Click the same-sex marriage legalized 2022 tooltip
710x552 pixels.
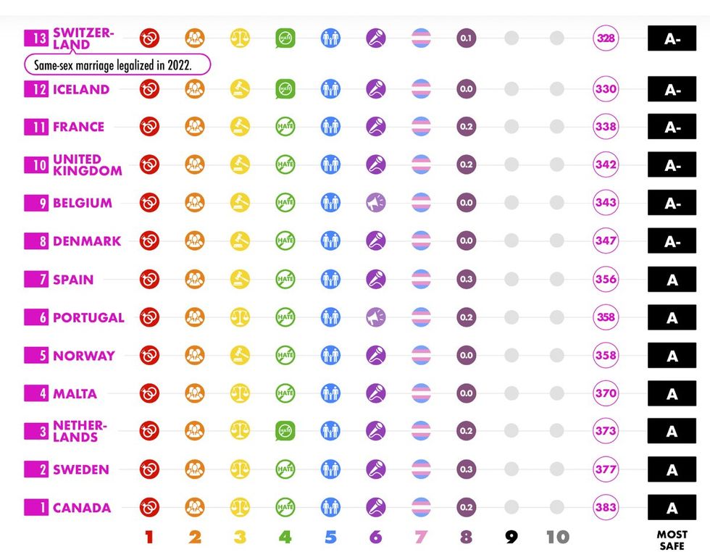pyautogui.click(x=118, y=64)
